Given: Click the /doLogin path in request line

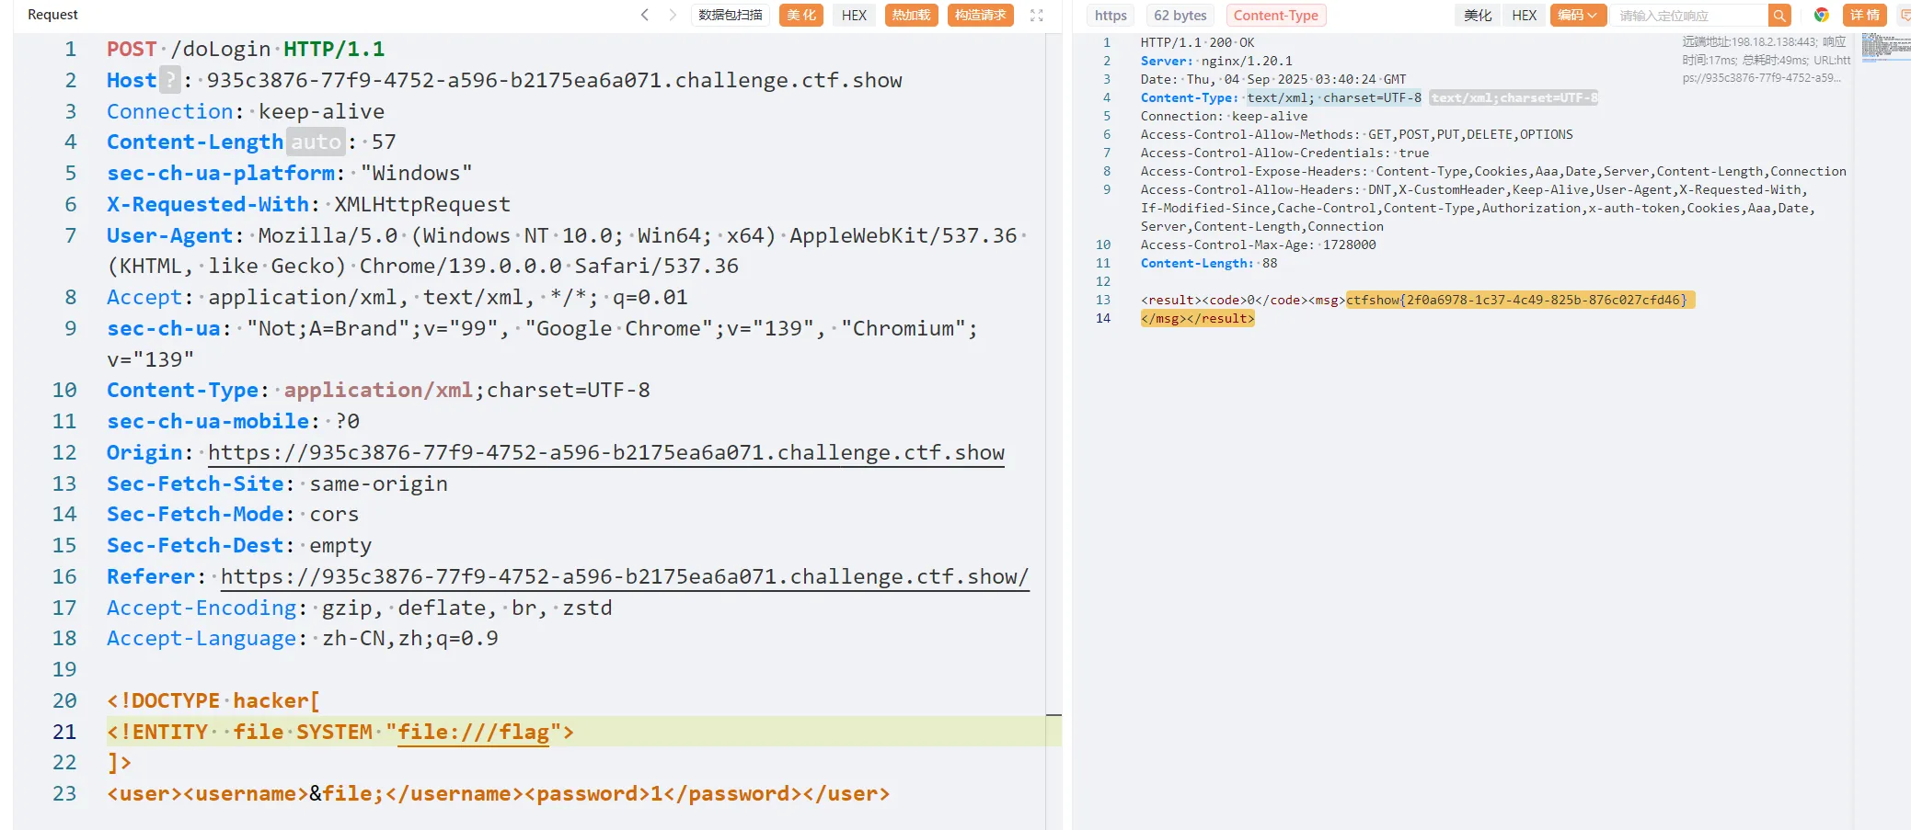Looking at the screenshot, I should point(221,49).
